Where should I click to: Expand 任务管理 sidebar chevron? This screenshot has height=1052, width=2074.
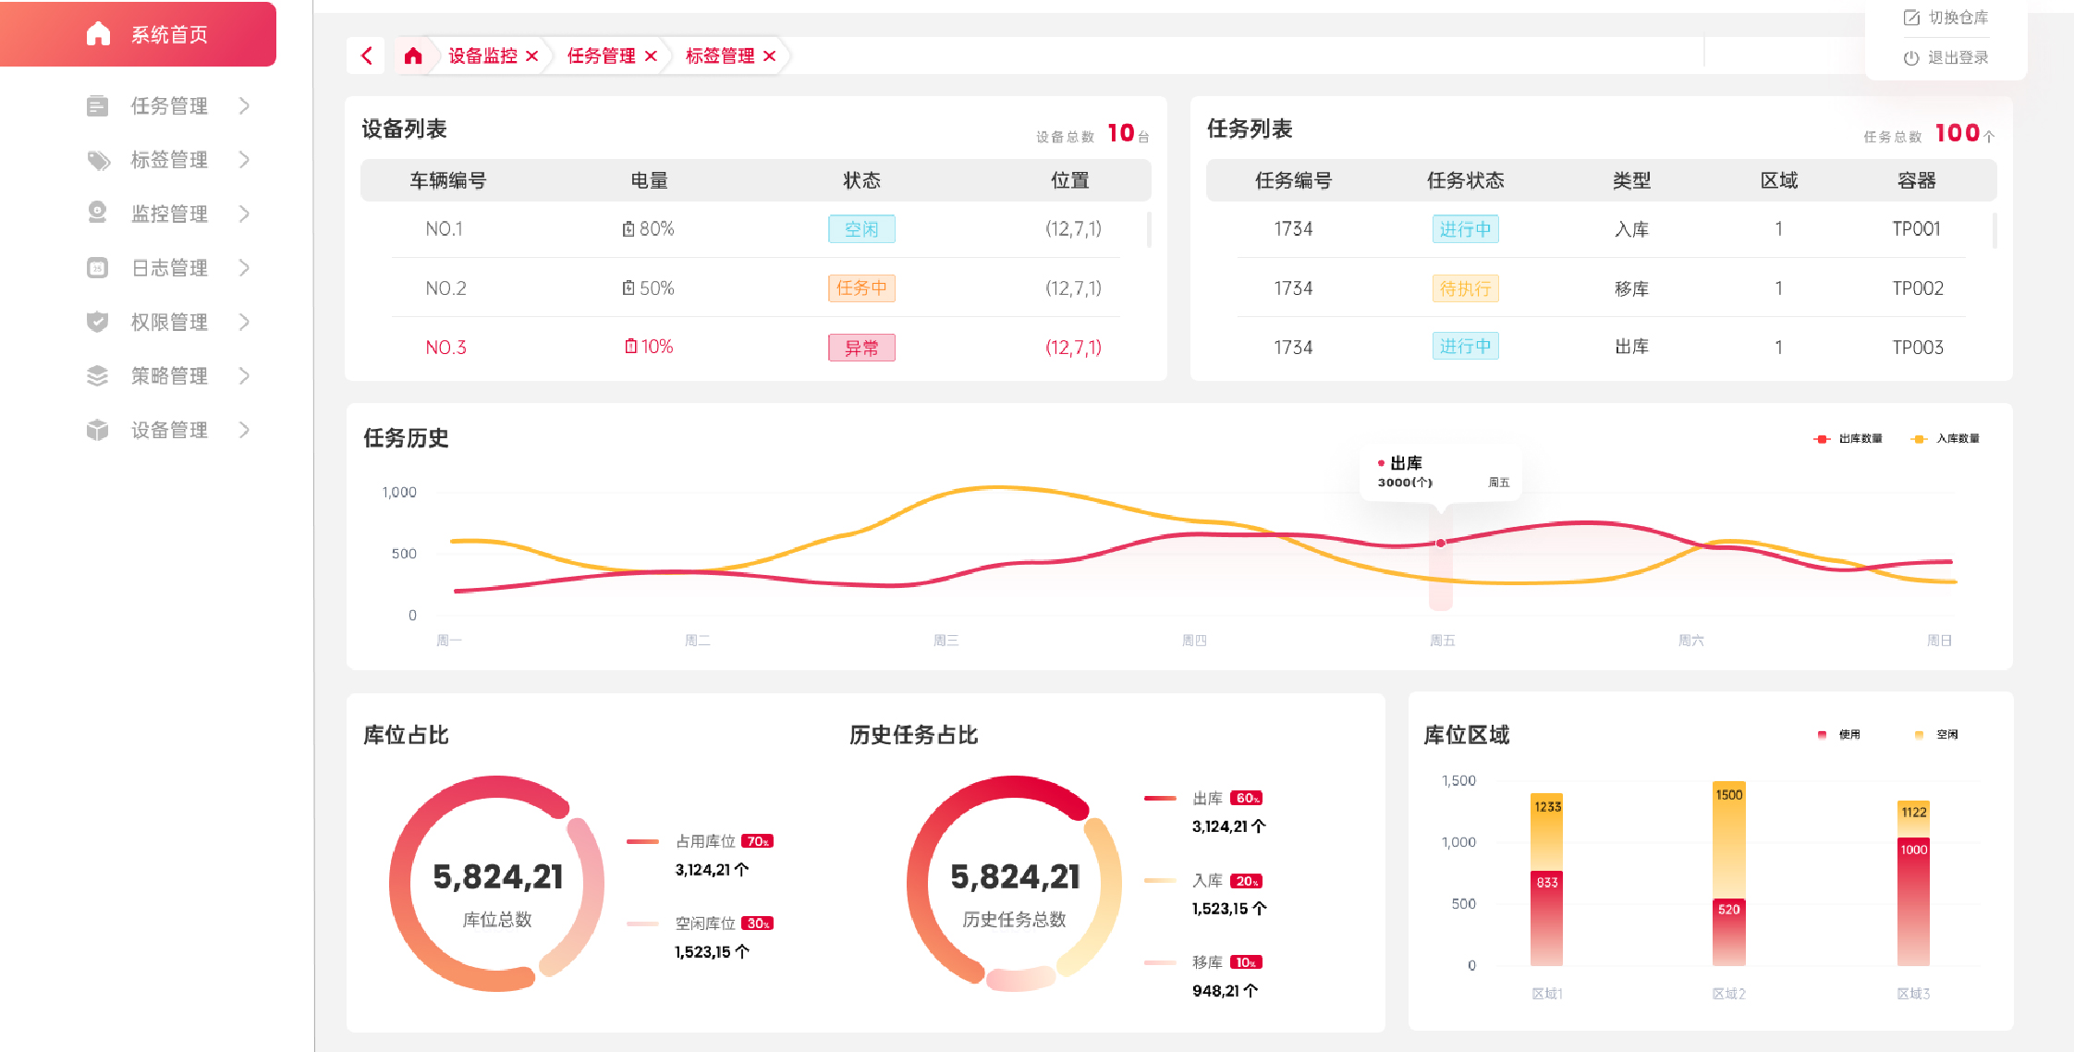(244, 106)
